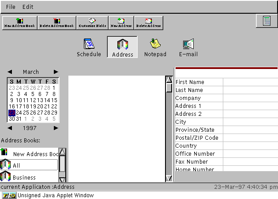Select the Business address book
The width and height of the screenshot is (278, 199).
click(24, 177)
